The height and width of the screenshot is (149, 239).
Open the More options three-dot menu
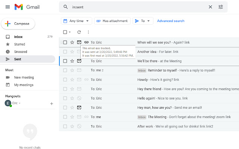pos(89,32)
